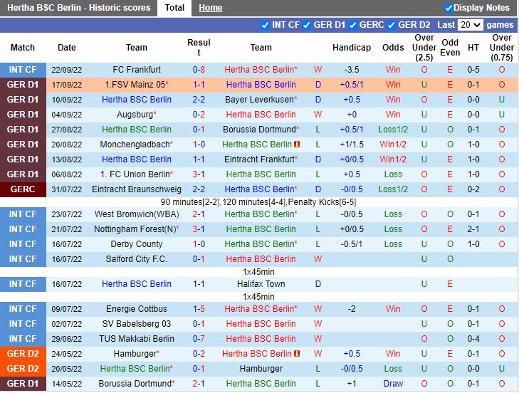The width and height of the screenshot is (519, 393).
Task: Open SV Babelsberg 03 team link
Action: tap(137, 324)
